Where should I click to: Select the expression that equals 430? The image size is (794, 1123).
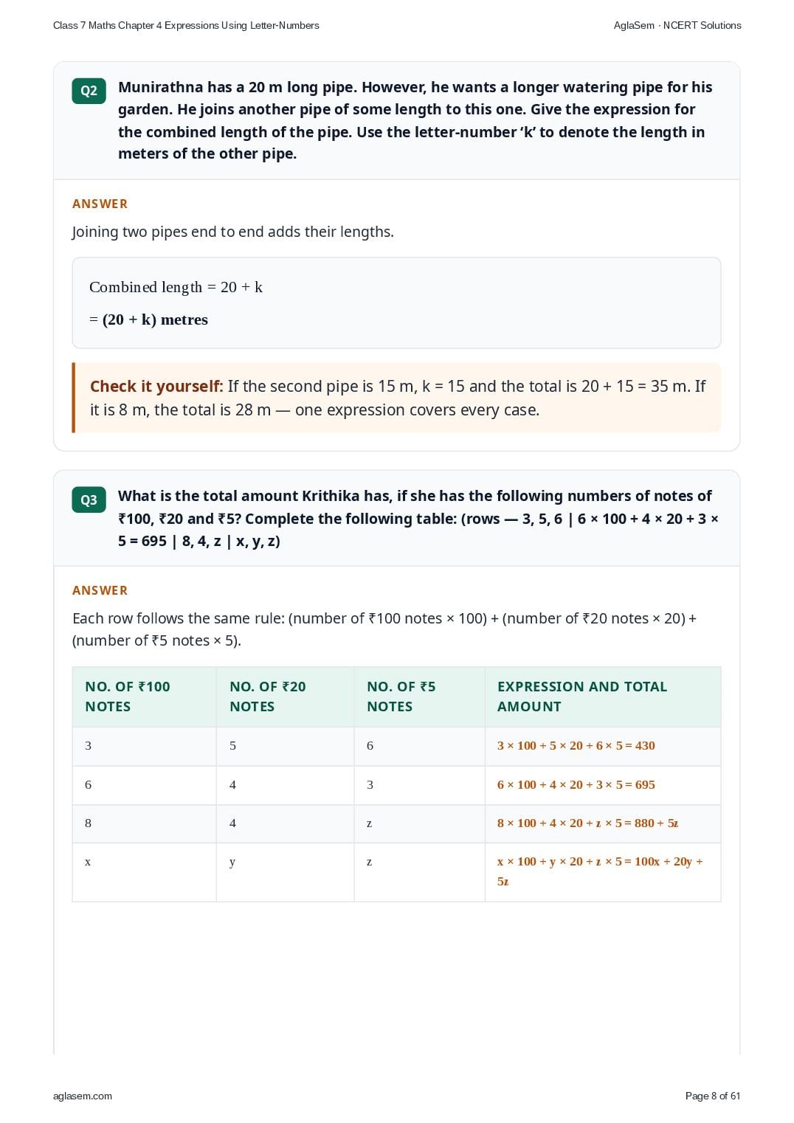coord(576,746)
